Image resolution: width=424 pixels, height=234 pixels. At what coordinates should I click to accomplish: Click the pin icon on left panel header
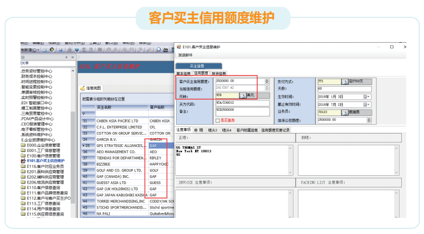coord(66,57)
